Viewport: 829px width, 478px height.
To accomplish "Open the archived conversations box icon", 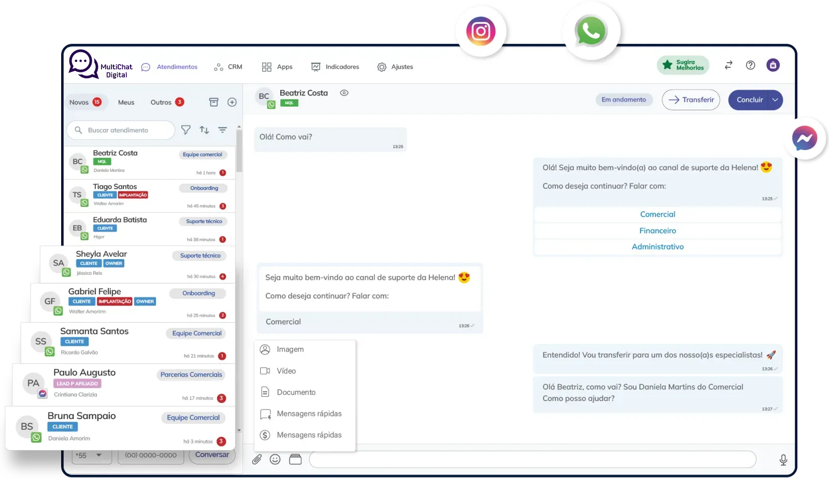I will (x=213, y=102).
